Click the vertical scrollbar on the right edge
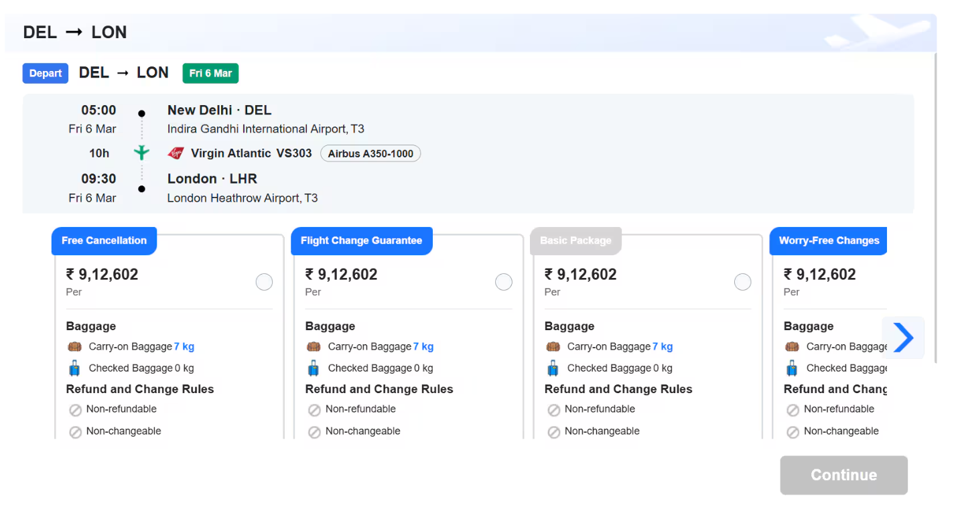Viewport: 956px width, 513px height. pos(935,201)
